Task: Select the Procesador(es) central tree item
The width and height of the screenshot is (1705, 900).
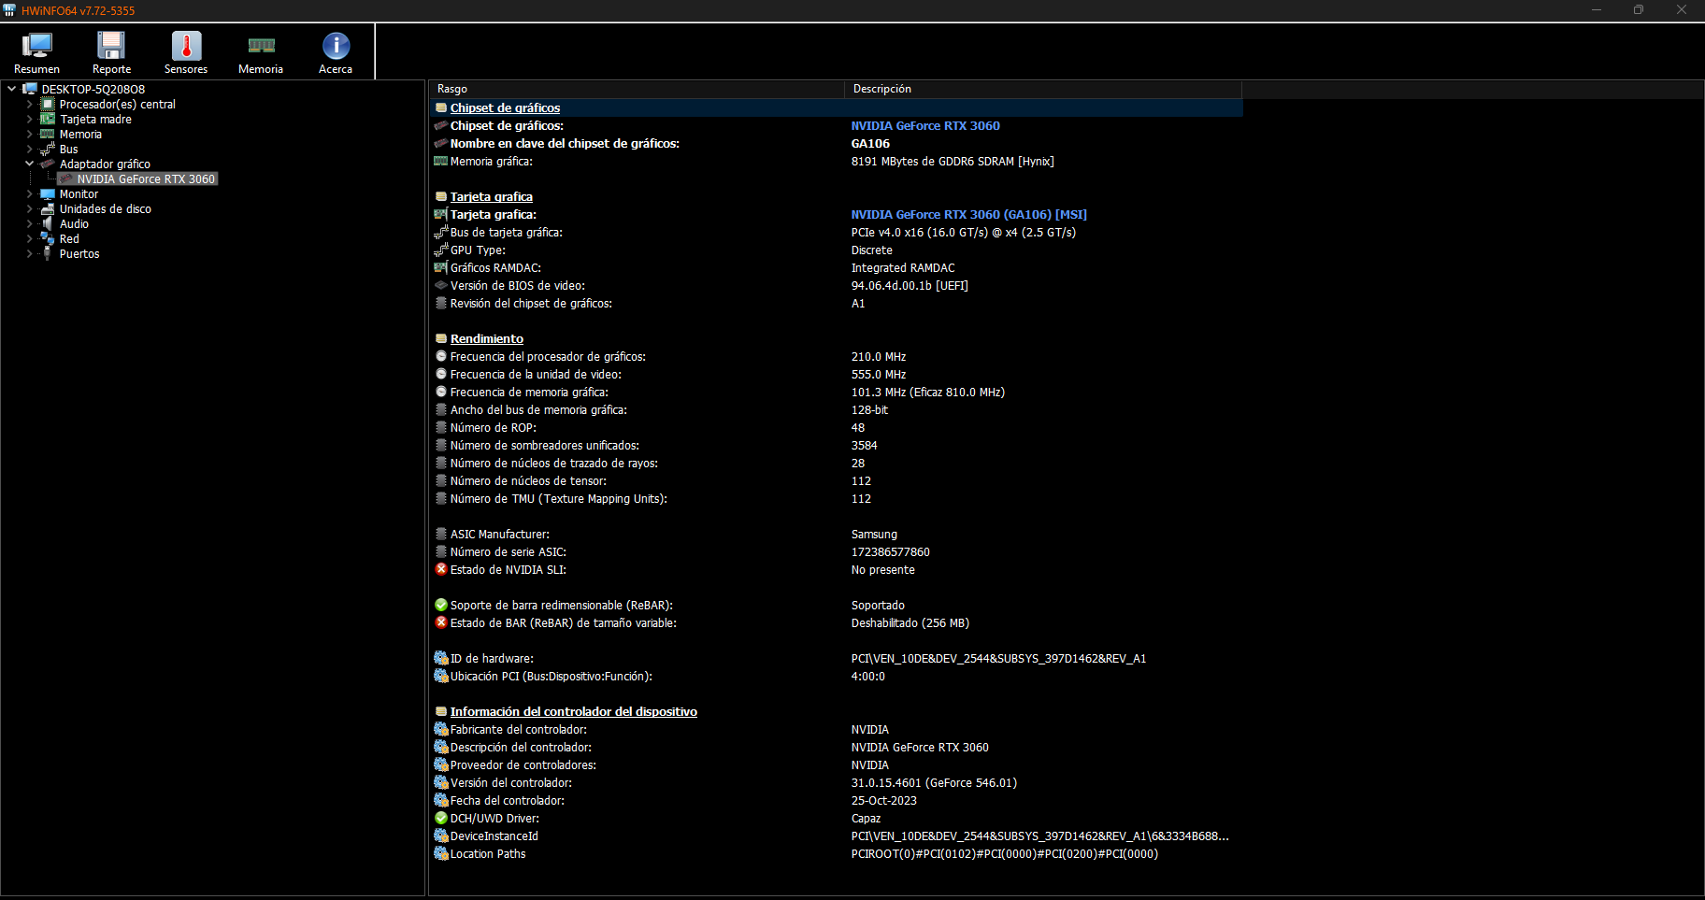Action: (118, 105)
